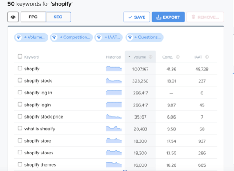
Task: Open historical chart for 'what is shopify'
Action: point(114,129)
